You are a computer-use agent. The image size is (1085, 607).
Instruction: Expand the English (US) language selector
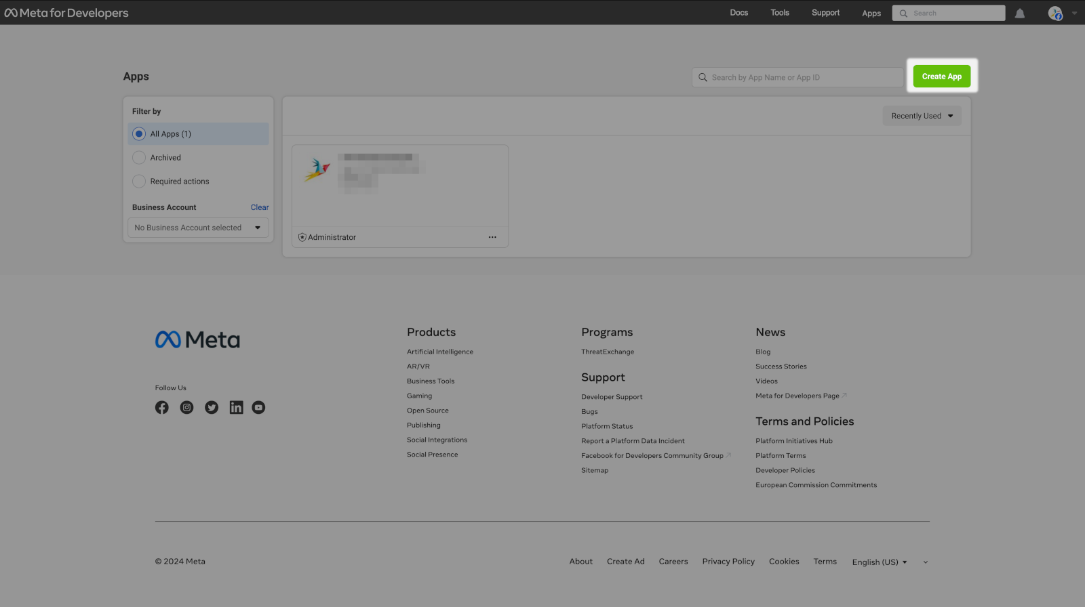click(880, 562)
